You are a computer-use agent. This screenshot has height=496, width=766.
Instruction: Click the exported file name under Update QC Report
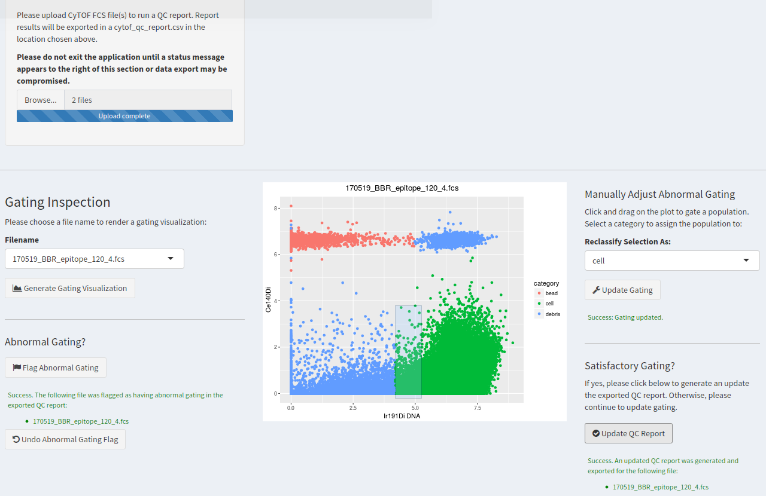(x=661, y=487)
